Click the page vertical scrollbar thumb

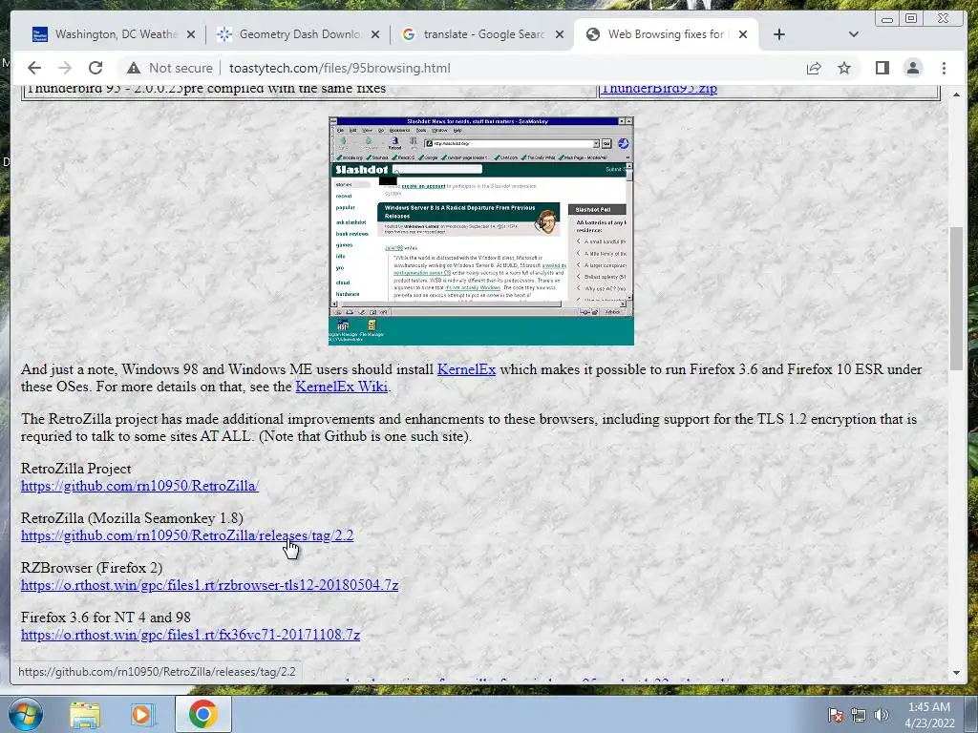coord(956,299)
